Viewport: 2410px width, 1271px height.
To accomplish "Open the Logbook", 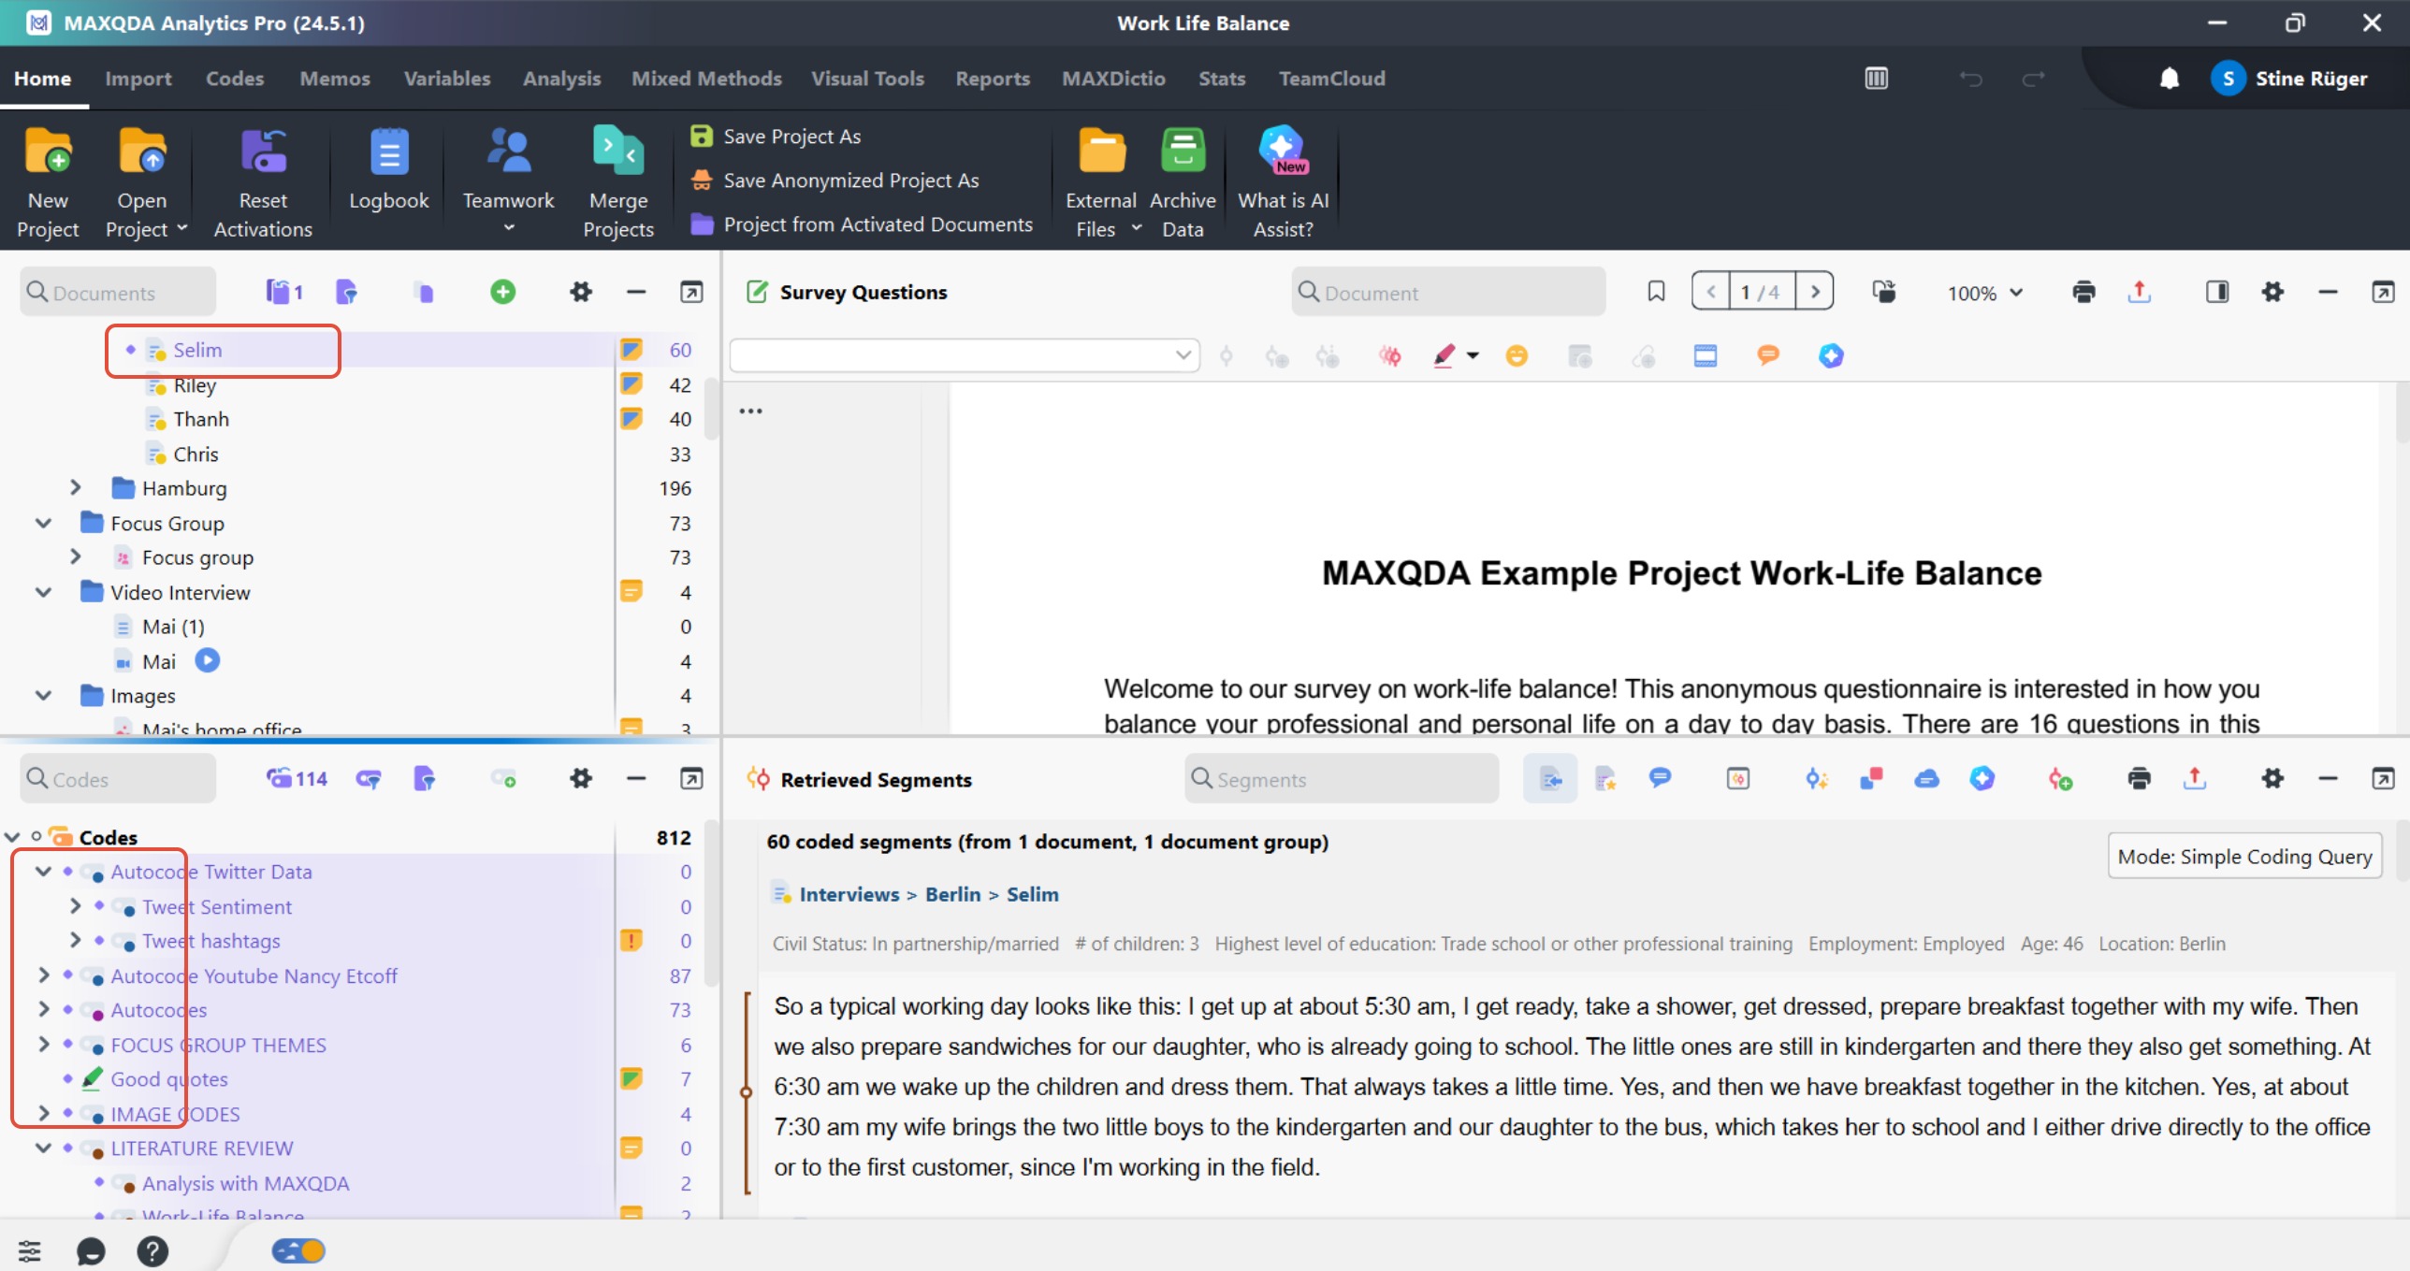I will [x=388, y=169].
